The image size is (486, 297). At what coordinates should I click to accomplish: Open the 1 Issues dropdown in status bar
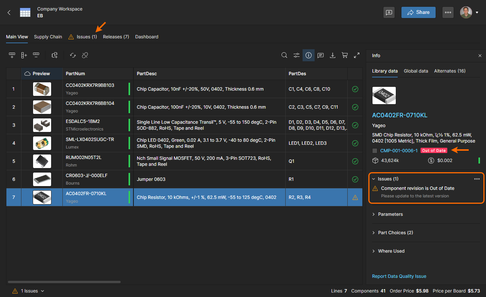pyautogui.click(x=29, y=291)
